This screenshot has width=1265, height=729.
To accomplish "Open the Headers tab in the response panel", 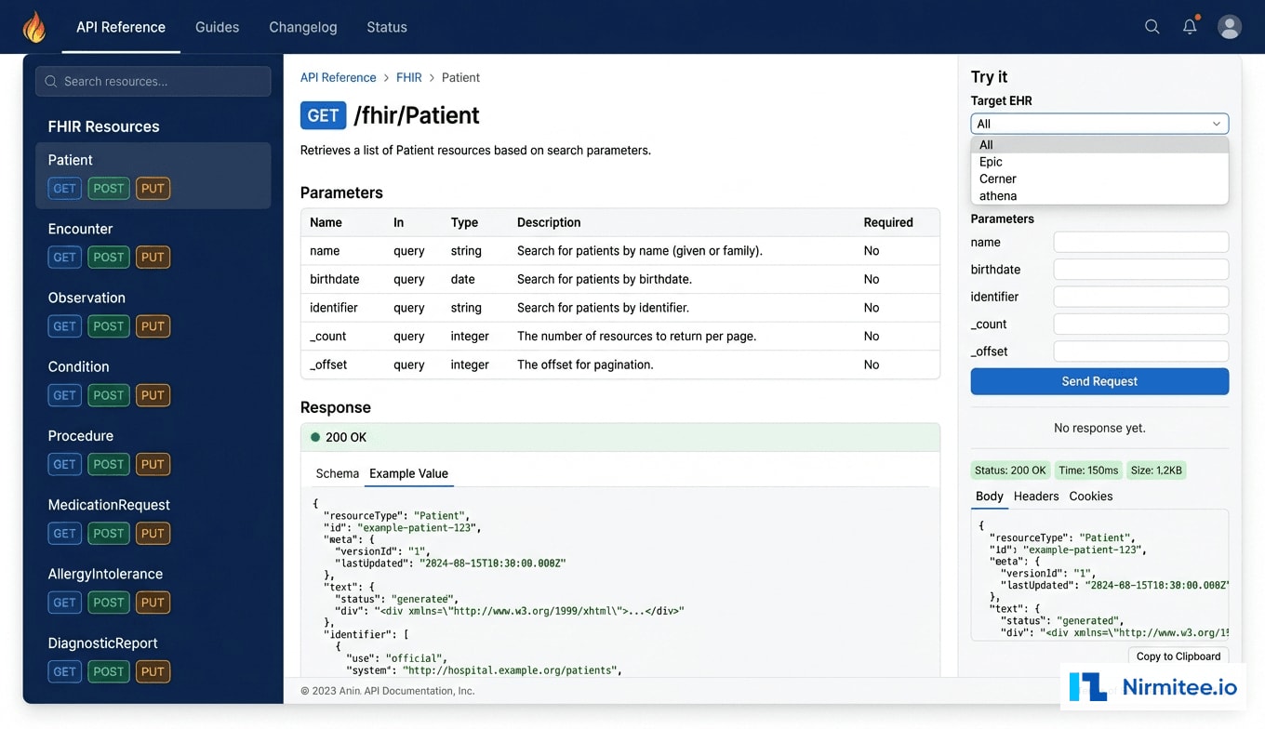I will pos(1035,496).
